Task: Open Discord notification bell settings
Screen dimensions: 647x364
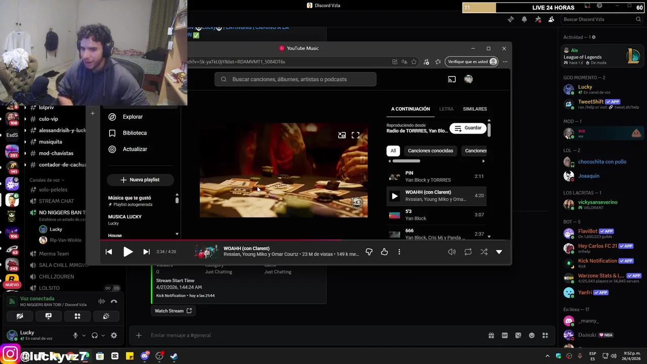Action: pos(524,19)
